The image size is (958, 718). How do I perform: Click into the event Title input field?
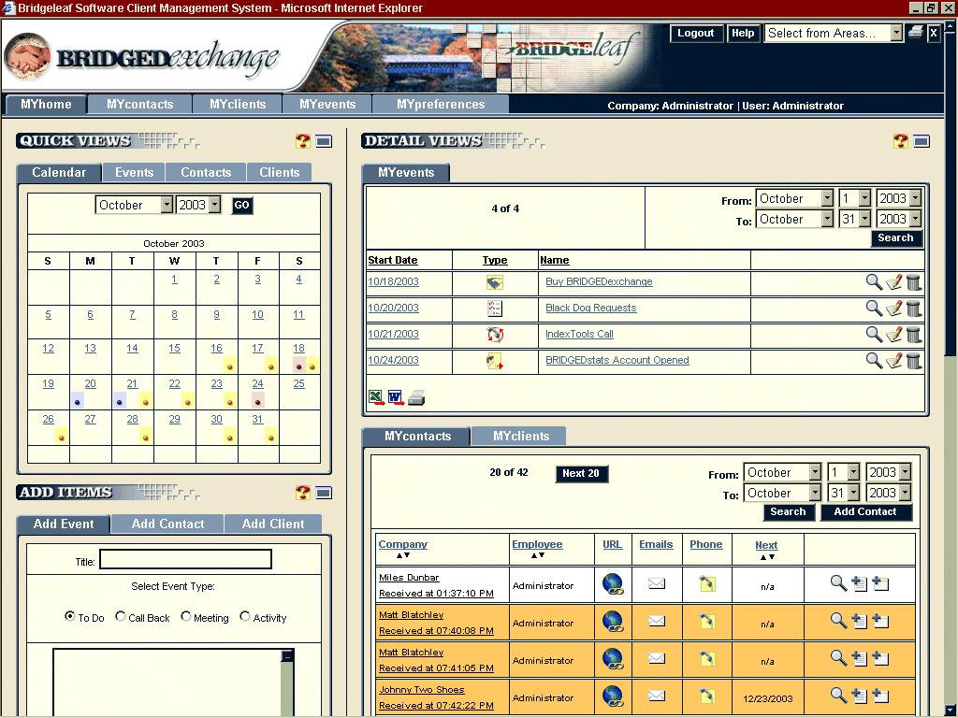click(186, 559)
